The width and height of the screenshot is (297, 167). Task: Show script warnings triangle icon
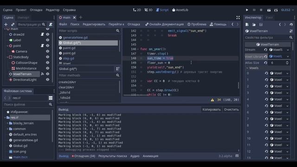pyautogui.click(x=213, y=100)
